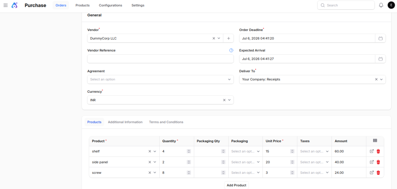Expand the Deliver To dropdown chevron

pos(381,79)
